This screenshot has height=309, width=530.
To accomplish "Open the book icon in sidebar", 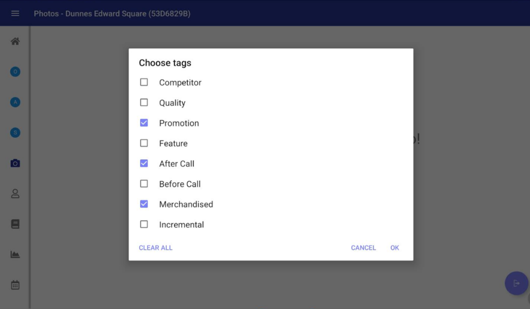I will [15, 224].
